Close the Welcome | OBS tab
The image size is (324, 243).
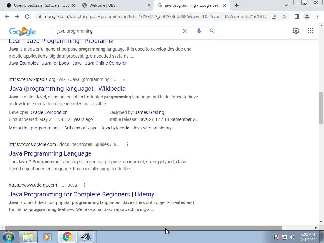tap(149, 6)
